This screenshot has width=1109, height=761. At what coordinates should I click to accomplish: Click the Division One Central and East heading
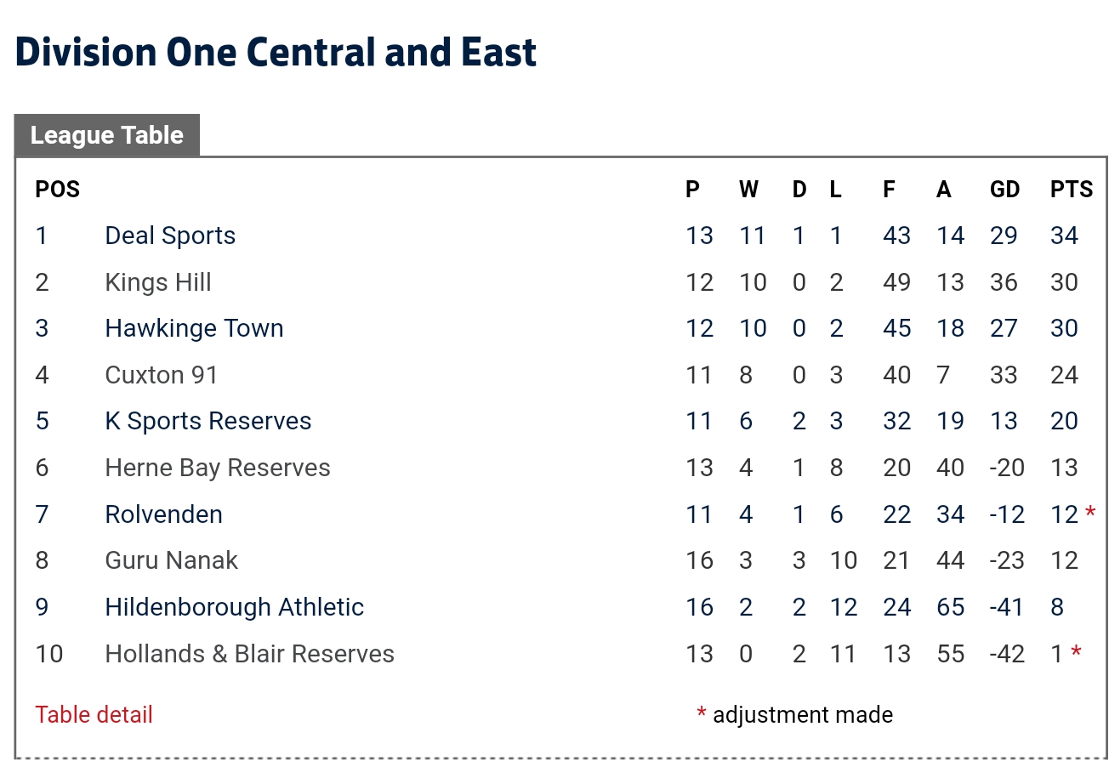276,53
